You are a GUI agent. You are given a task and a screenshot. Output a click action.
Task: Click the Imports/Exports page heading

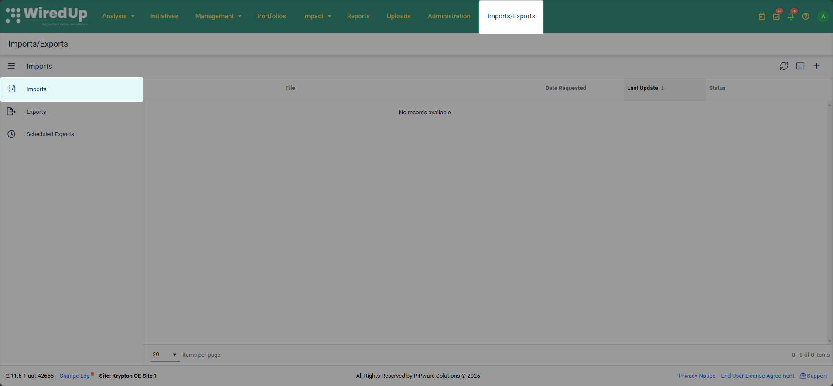(38, 44)
